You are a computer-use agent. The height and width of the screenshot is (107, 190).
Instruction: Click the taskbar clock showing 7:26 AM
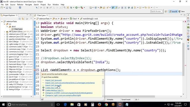(x=178, y=104)
